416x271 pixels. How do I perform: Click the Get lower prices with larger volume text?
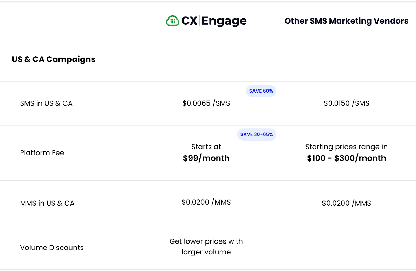point(206,247)
